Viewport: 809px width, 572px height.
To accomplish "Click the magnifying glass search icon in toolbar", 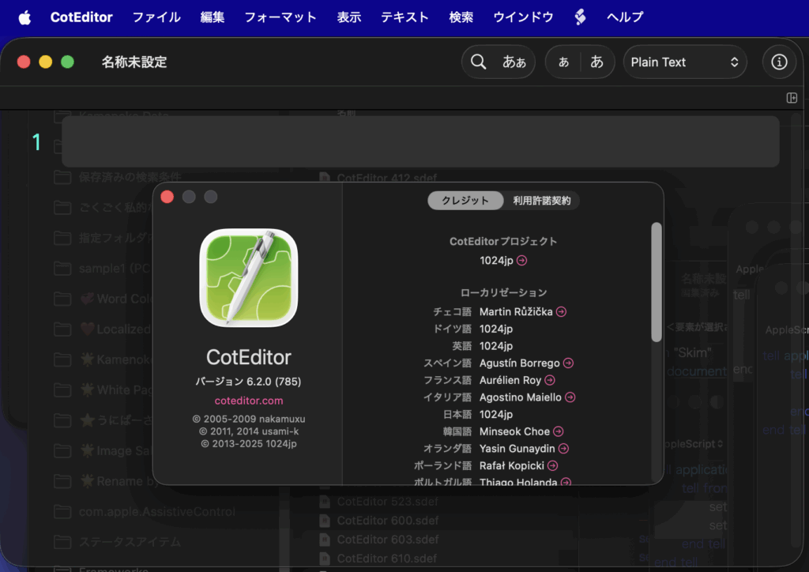I will click(x=479, y=62).
